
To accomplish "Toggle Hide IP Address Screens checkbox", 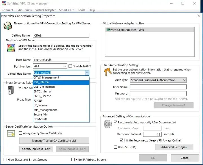I will click(73, 159).
